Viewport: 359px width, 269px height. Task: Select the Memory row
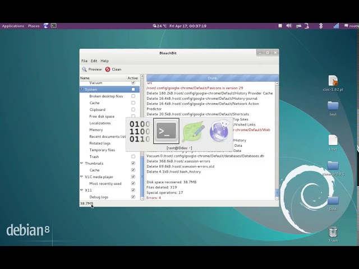(109, 130)
